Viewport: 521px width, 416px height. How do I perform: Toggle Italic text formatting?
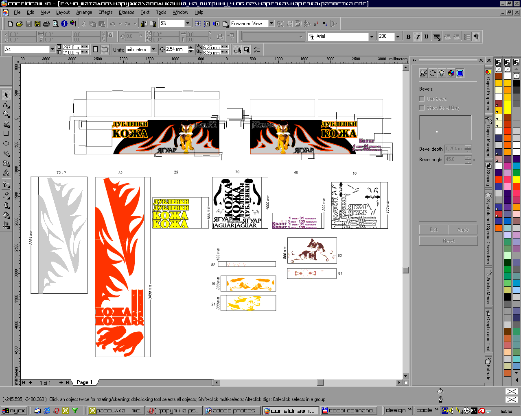point(417,37)
